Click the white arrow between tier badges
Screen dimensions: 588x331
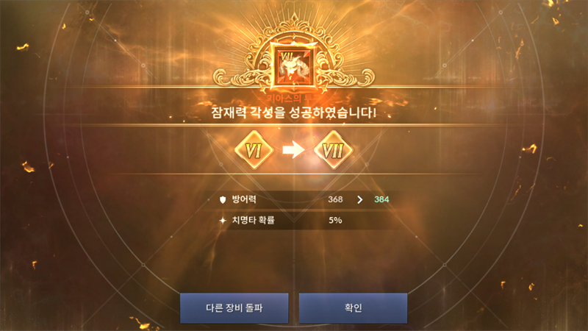point(293,150)
